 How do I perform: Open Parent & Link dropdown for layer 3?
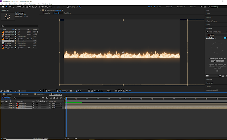(x=57, y=107)
